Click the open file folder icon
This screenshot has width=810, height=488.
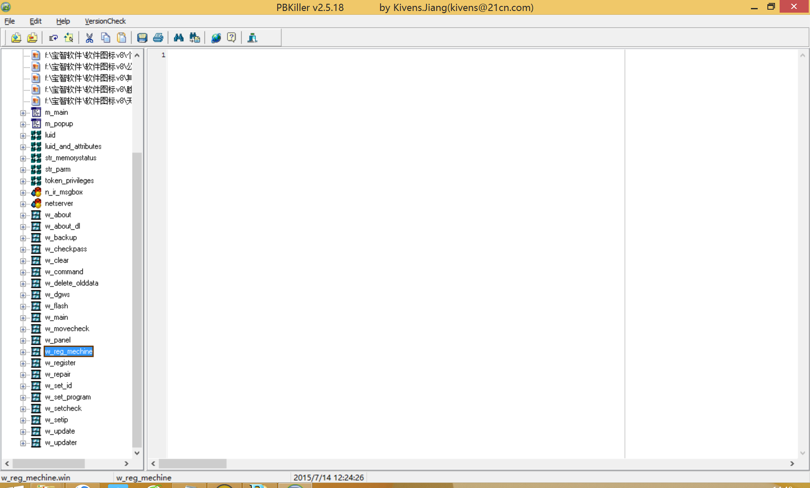16,38
